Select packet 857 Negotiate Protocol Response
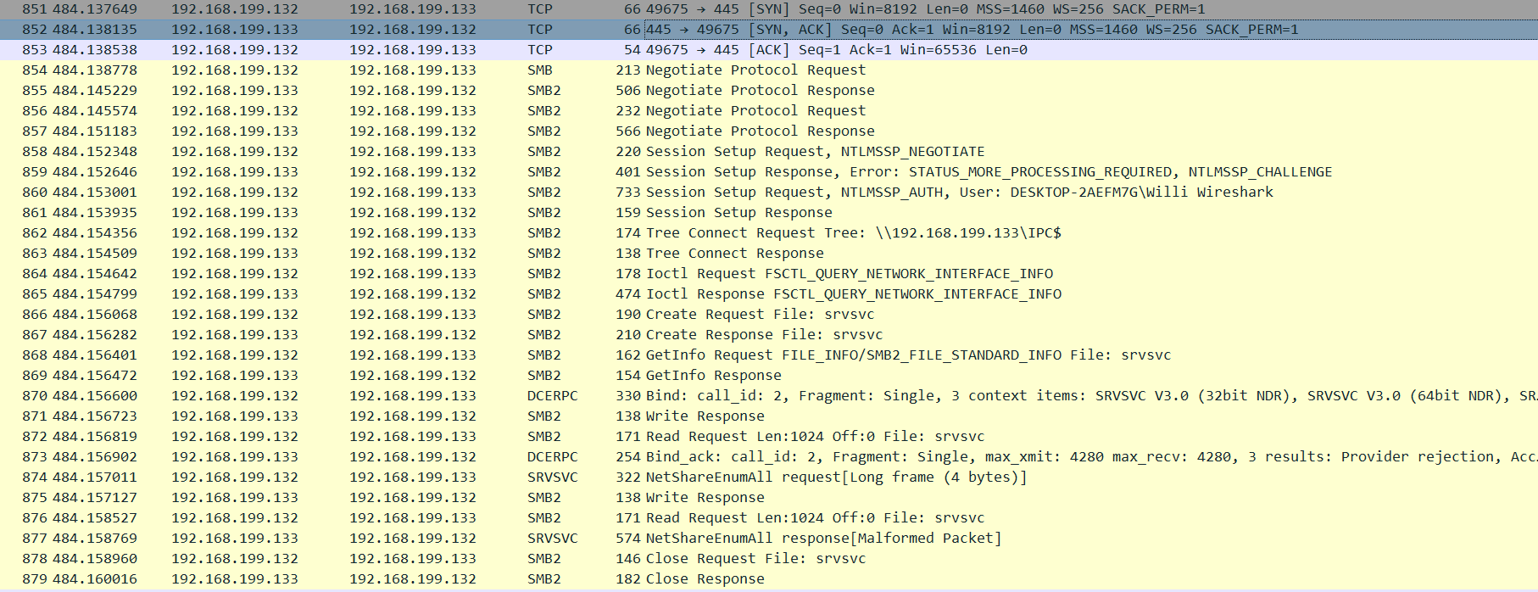Viewport: 1538px width, 592px height. [769, 131]
